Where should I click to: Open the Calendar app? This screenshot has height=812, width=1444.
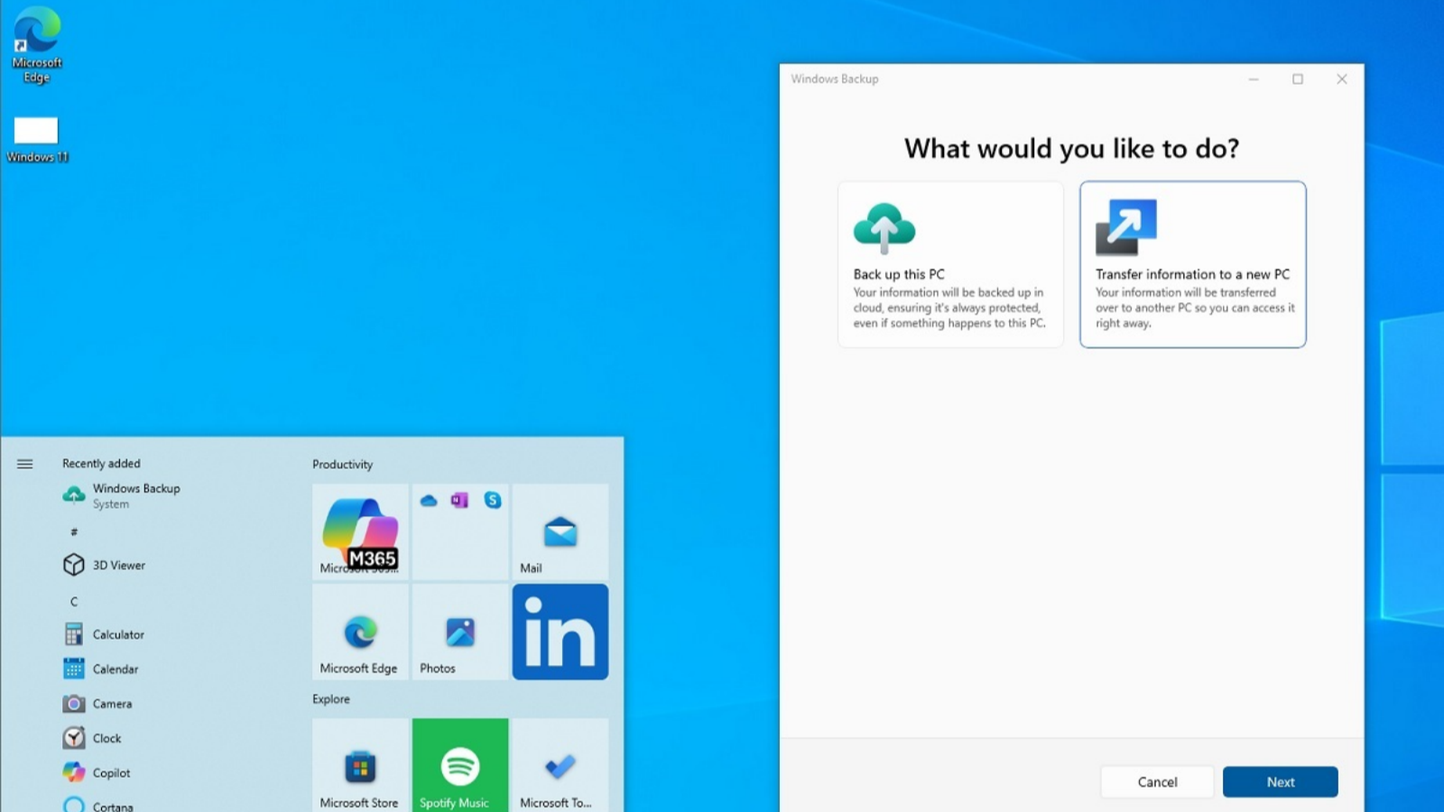click(115, 669)
